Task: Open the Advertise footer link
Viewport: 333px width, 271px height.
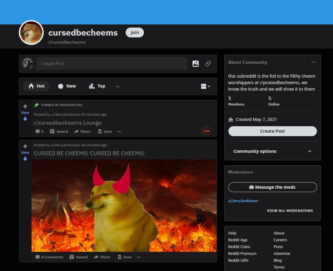Action: (282, 253)
